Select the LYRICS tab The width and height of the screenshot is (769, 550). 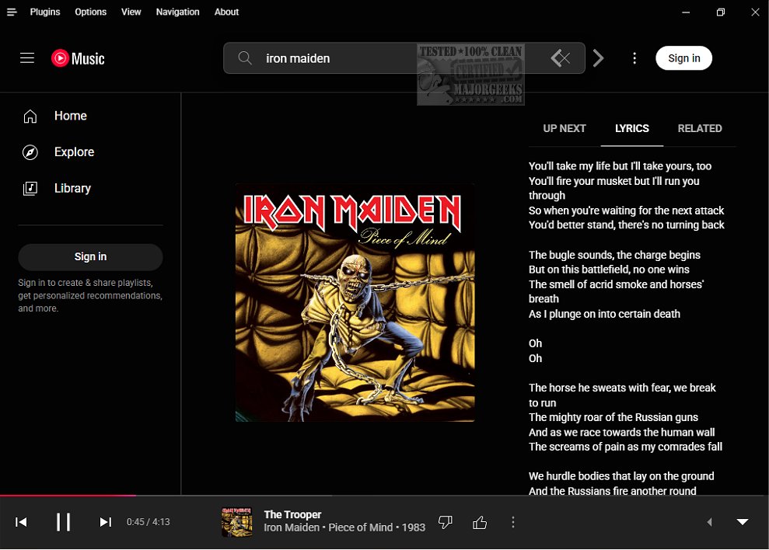631,128
